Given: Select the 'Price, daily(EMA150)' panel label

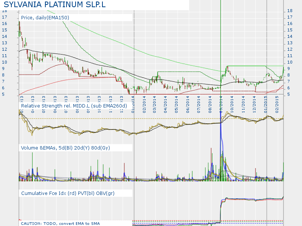Looking at the screenshot, I should pos(45,17).
